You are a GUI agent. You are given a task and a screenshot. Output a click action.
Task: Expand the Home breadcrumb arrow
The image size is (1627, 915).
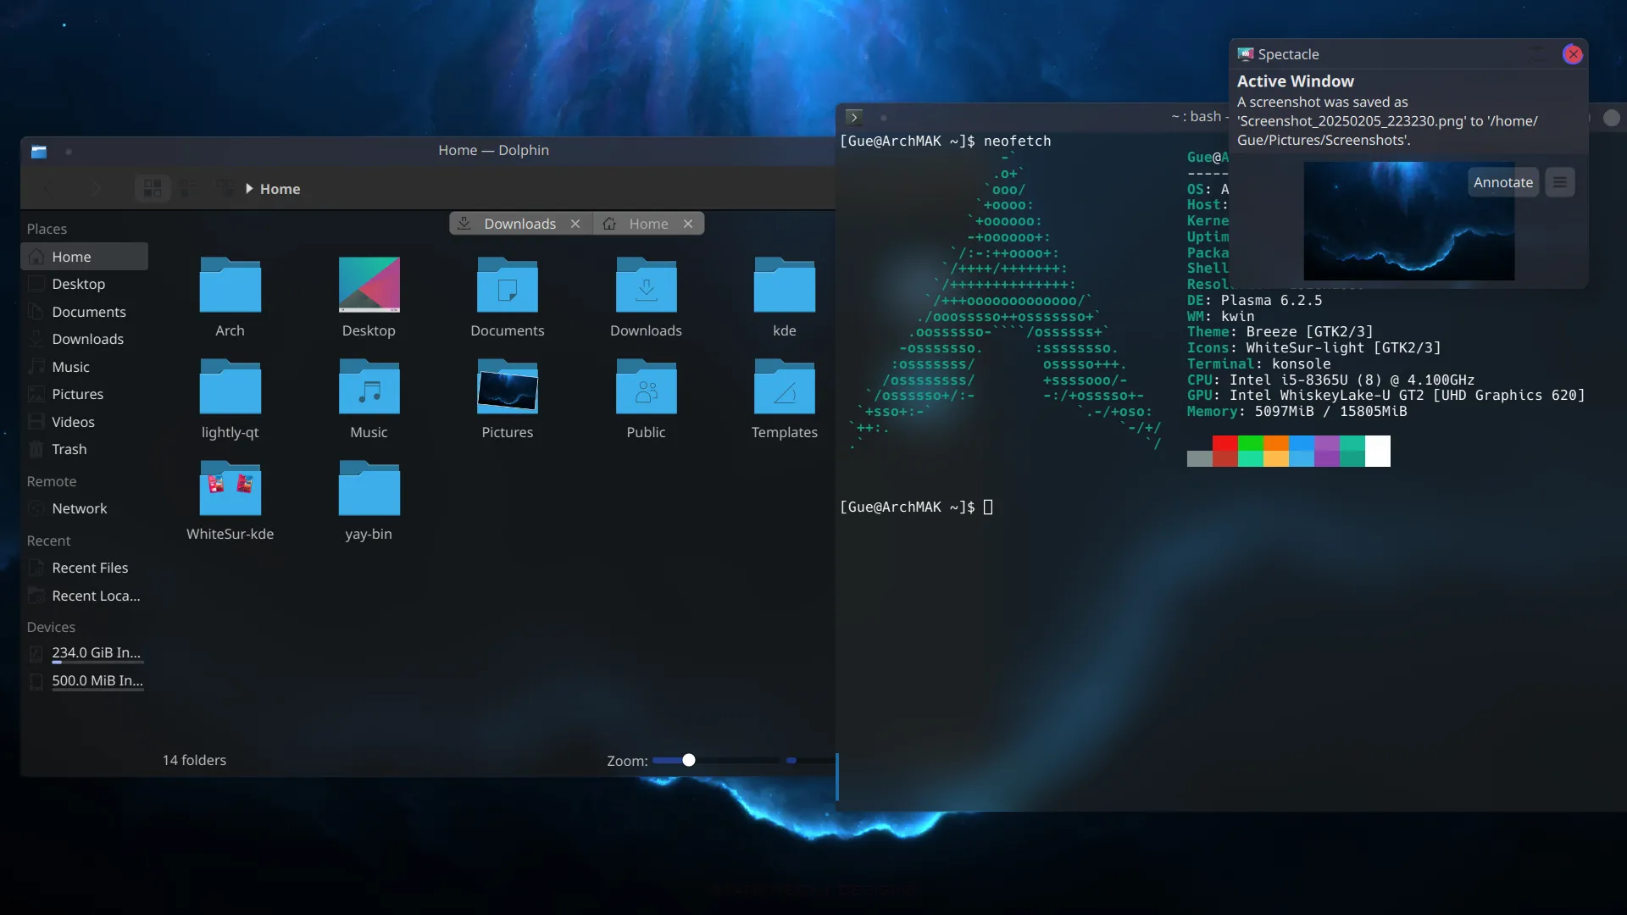249,189
